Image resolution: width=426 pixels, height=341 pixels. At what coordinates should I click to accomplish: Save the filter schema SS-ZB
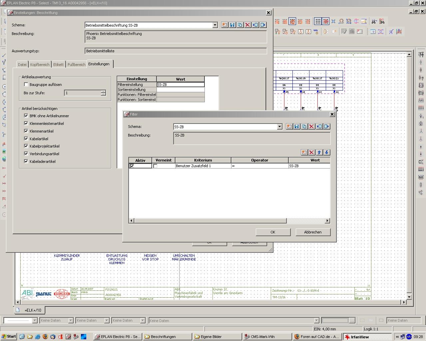coord(297,127)
